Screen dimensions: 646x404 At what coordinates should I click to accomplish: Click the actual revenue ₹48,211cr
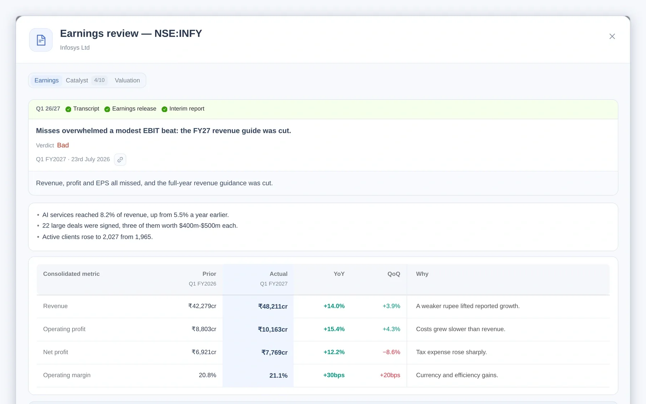point(273,307)
